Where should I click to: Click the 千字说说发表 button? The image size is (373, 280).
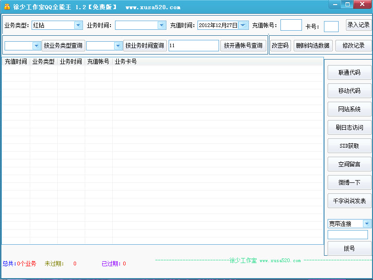(350, 201)
